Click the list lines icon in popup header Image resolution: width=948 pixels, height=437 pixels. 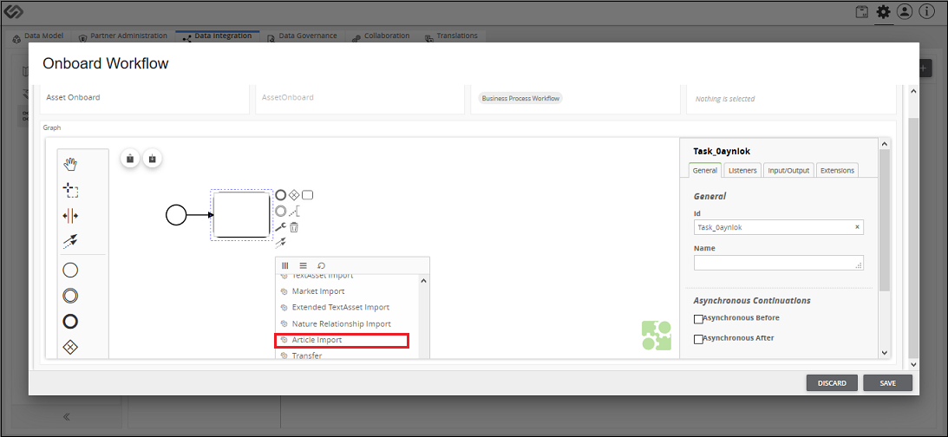pyautogui.click(x=304, y=265)
